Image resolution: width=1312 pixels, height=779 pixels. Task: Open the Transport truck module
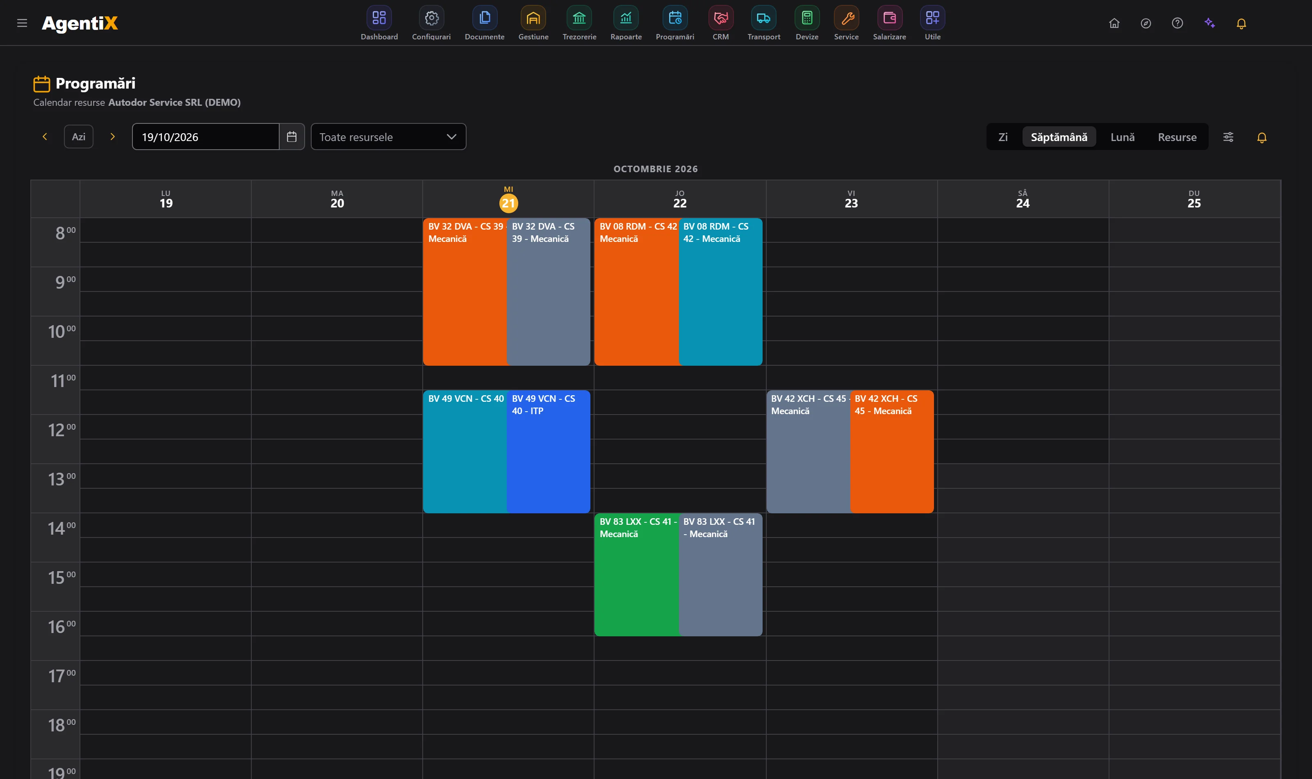763,24
